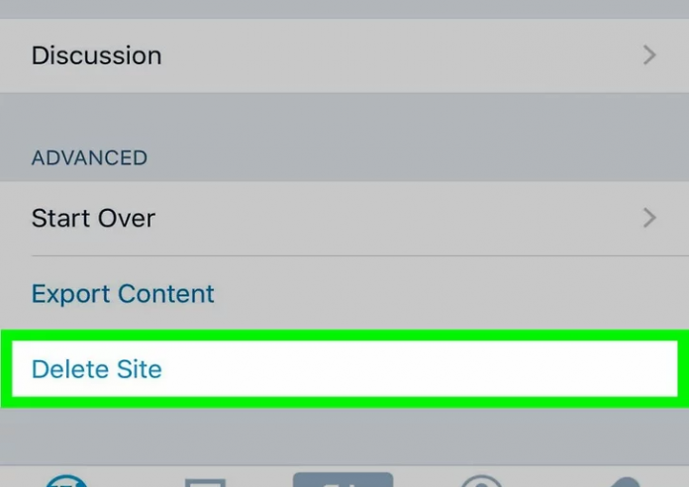Viewport: 689px width, 487px height.
Task: Click the Discussion text label
Action: pos(96,55)
